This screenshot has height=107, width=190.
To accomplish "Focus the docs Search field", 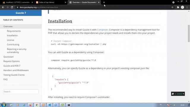I will click(x=21, y=92).
